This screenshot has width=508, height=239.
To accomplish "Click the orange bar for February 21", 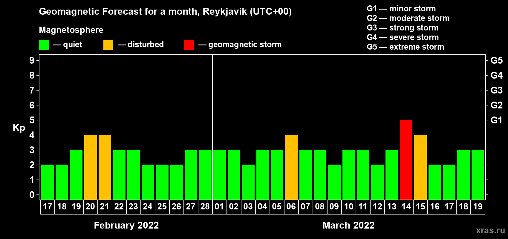I will coord(105,167).
